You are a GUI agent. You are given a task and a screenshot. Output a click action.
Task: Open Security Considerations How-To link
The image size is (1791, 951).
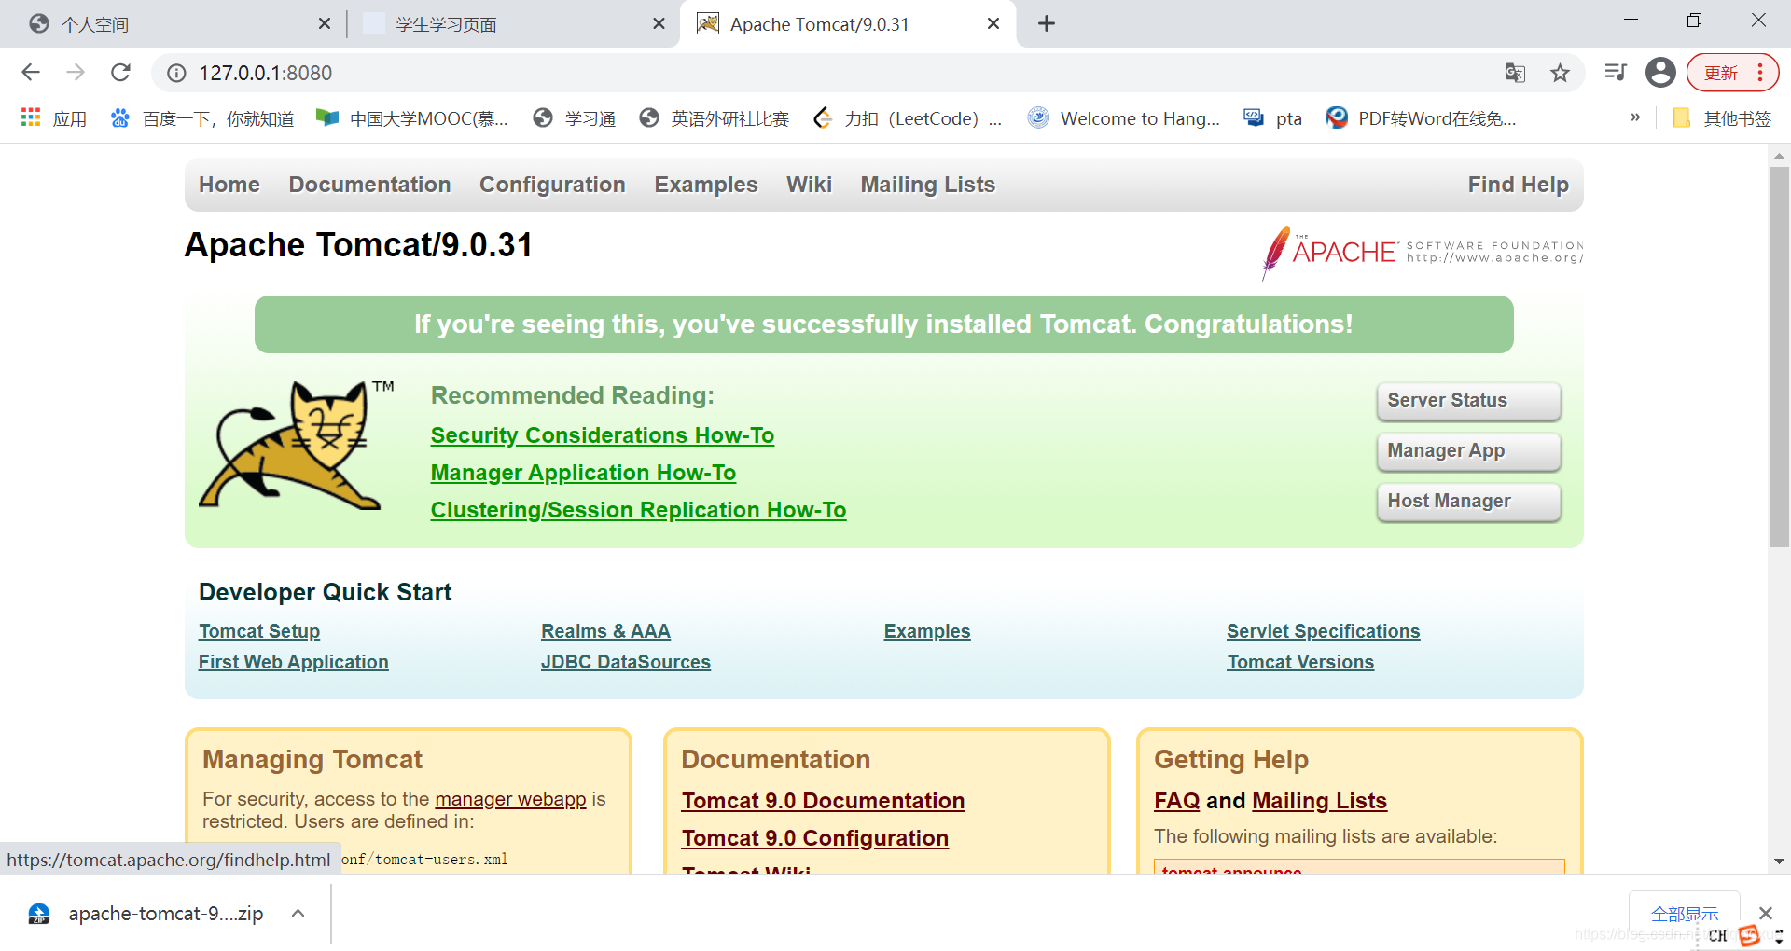pyautogui.click(x=603, y=435)
